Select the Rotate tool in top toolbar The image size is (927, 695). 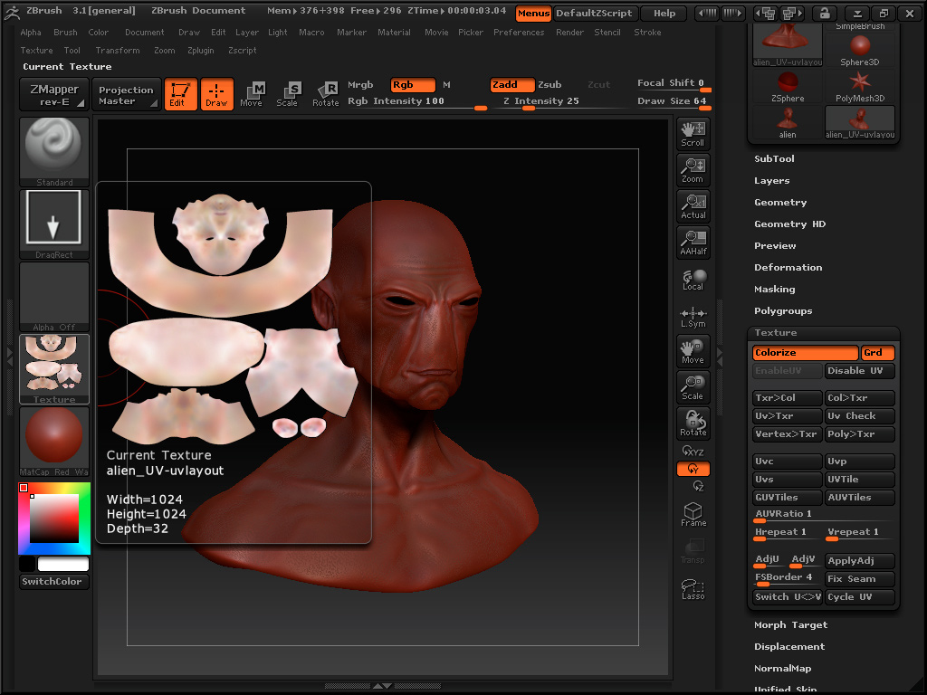point(326,94)
